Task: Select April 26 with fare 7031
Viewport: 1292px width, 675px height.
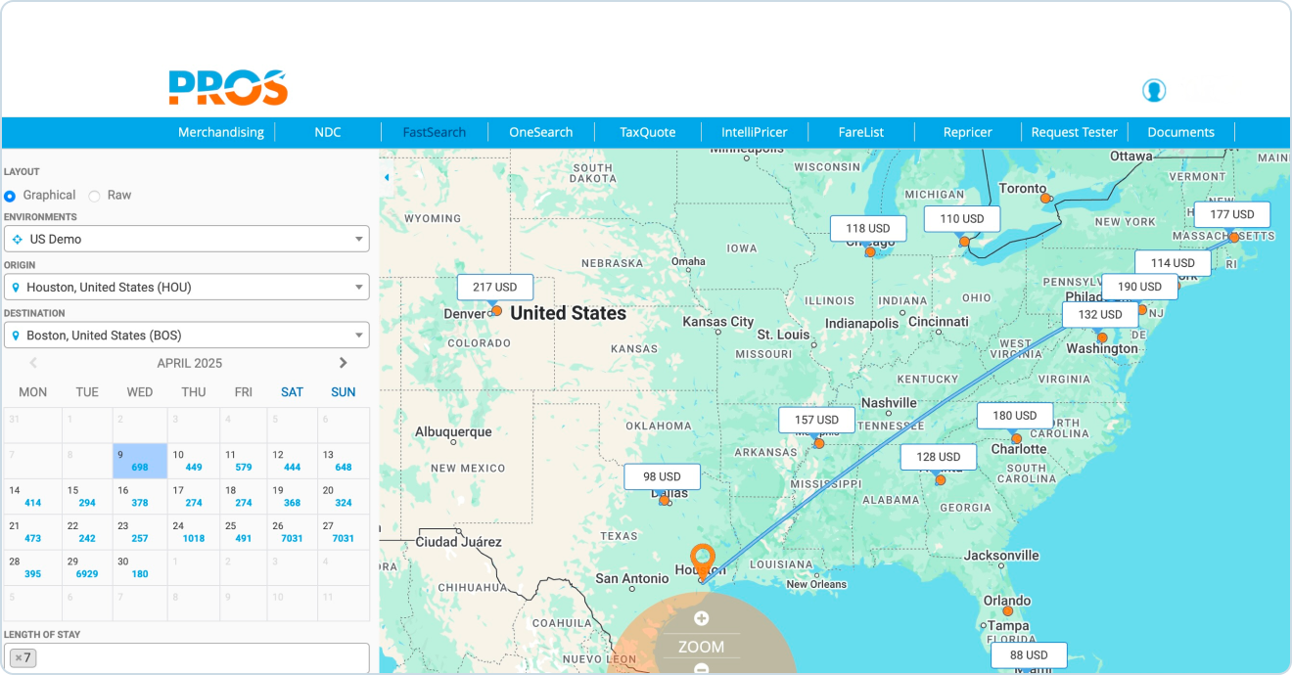Action: tap(292, 532)
